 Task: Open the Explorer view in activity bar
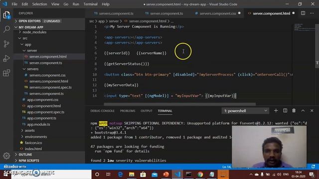[6, 15]
